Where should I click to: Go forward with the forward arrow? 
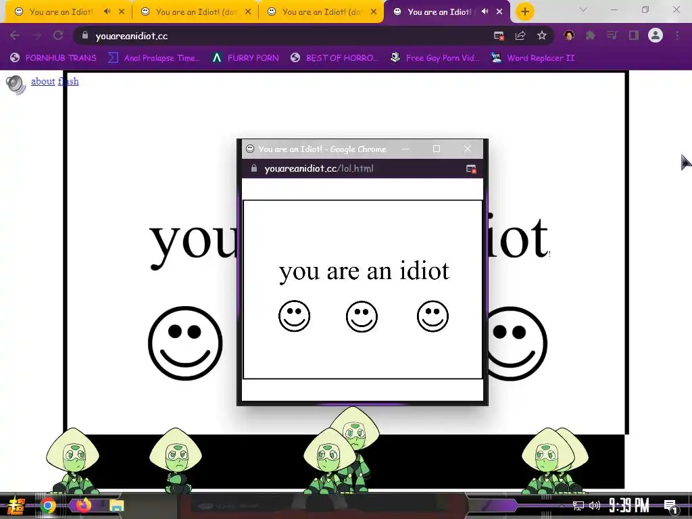tap(36, 35)
